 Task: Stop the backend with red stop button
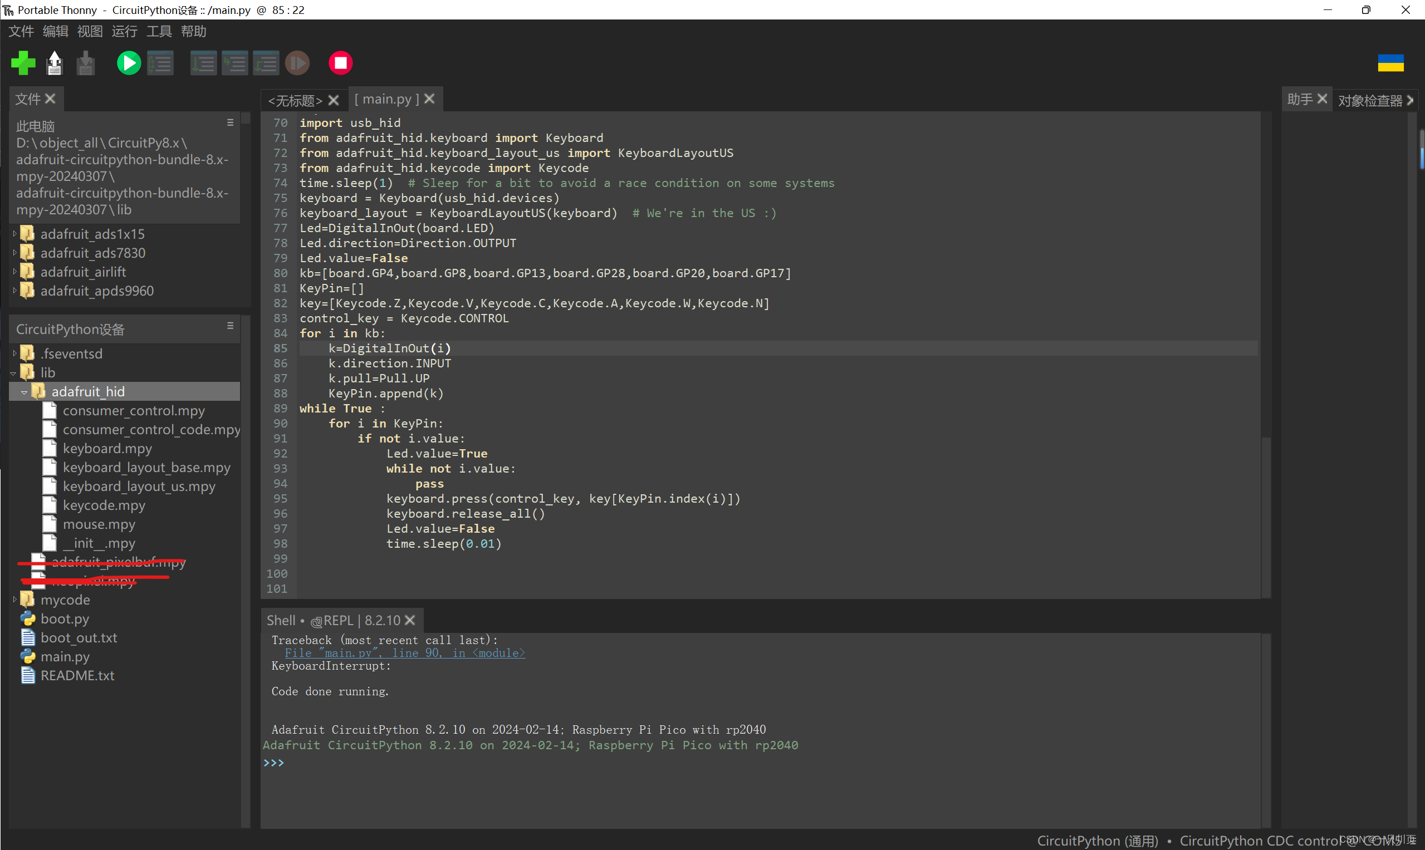pyautogui.click(x=340, y=63)
